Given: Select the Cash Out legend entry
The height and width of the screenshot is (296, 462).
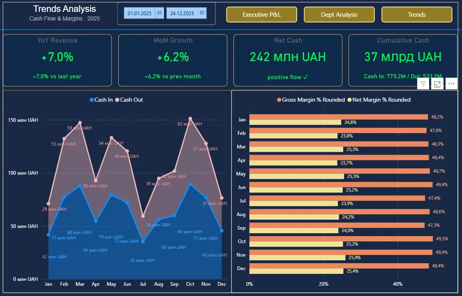Looking at the screenshot, I should pyautogui.click(x=129, y=100).
